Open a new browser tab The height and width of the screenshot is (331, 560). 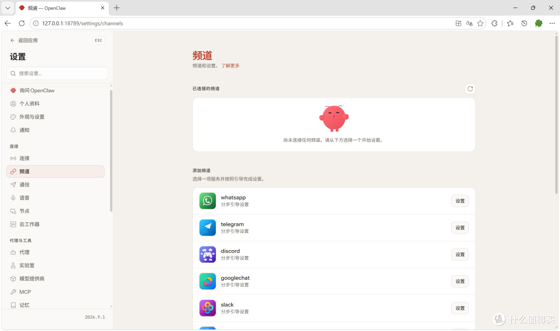117,8
